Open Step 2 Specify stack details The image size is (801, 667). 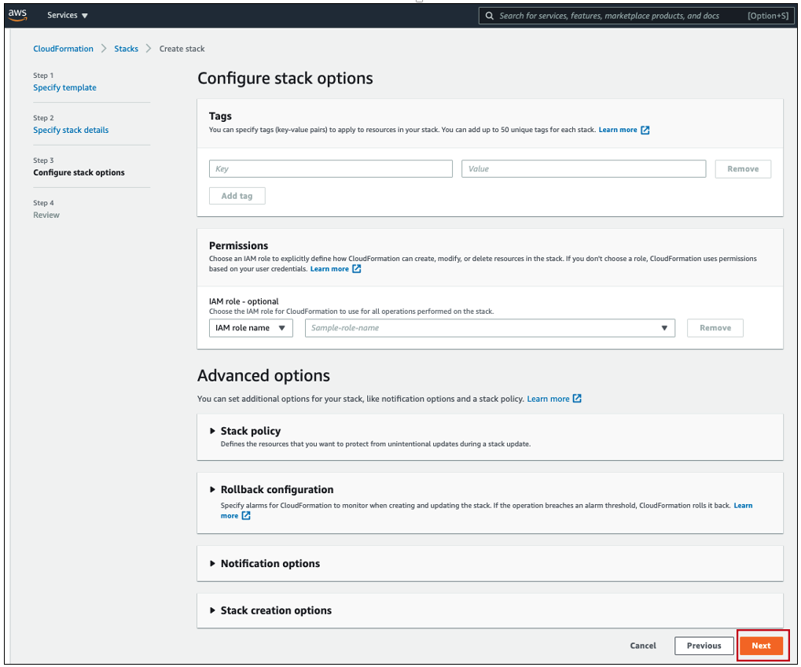coord(71,130)
